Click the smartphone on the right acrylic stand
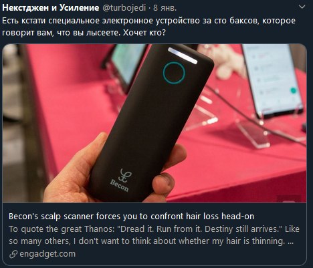 (272, 80)
